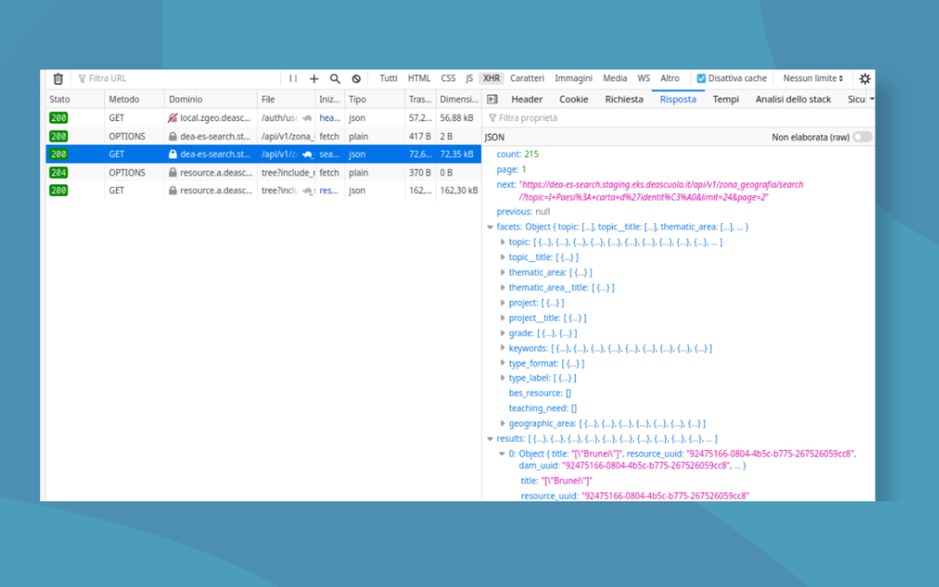Filter requests by Altro
The width and height of the screenshot is (939, 587).
pos(670,78)
